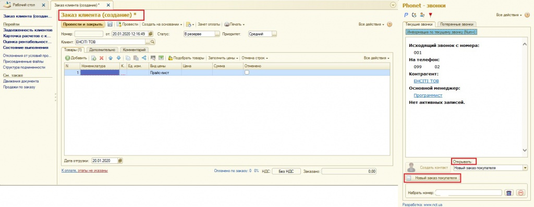The image size is (534, 207).
Task: Expand Заполнить цены dropdown
Action: [x=223, y=58]
